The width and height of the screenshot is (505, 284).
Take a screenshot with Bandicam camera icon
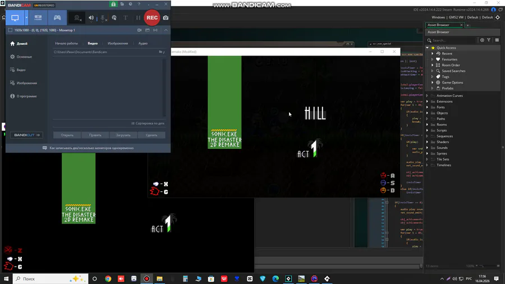tap(166, 18)
